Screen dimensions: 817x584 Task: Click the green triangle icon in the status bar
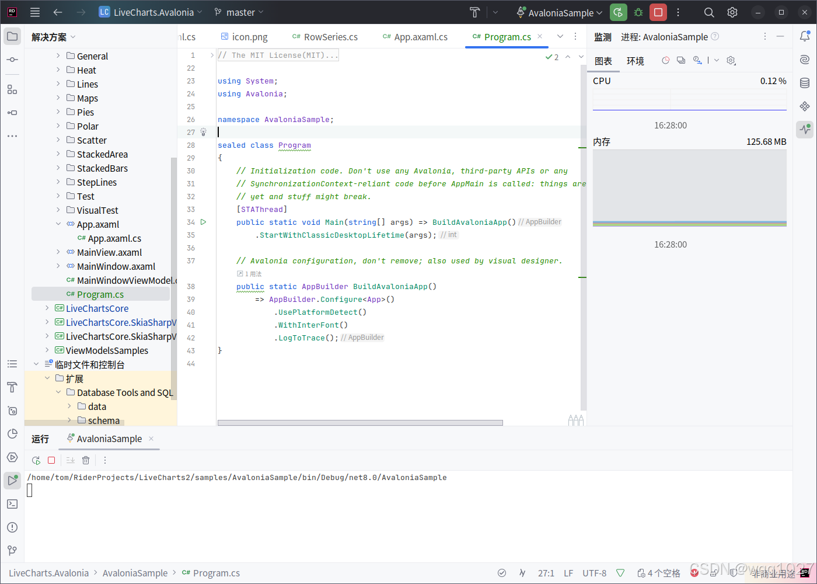click(x=620, y=573)
